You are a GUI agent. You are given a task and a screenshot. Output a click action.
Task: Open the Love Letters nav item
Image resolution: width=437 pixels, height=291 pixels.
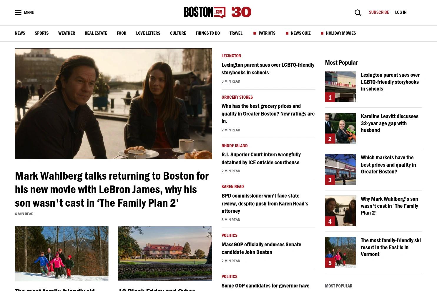point(148,33)
